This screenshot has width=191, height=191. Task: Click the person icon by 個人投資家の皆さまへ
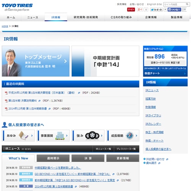click(x=5, y=125)
